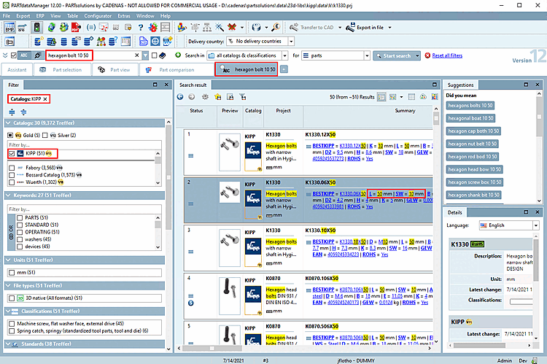Click the BMP table export icon
This screenshot has height=364, width=547.
(x=9, y=27)
